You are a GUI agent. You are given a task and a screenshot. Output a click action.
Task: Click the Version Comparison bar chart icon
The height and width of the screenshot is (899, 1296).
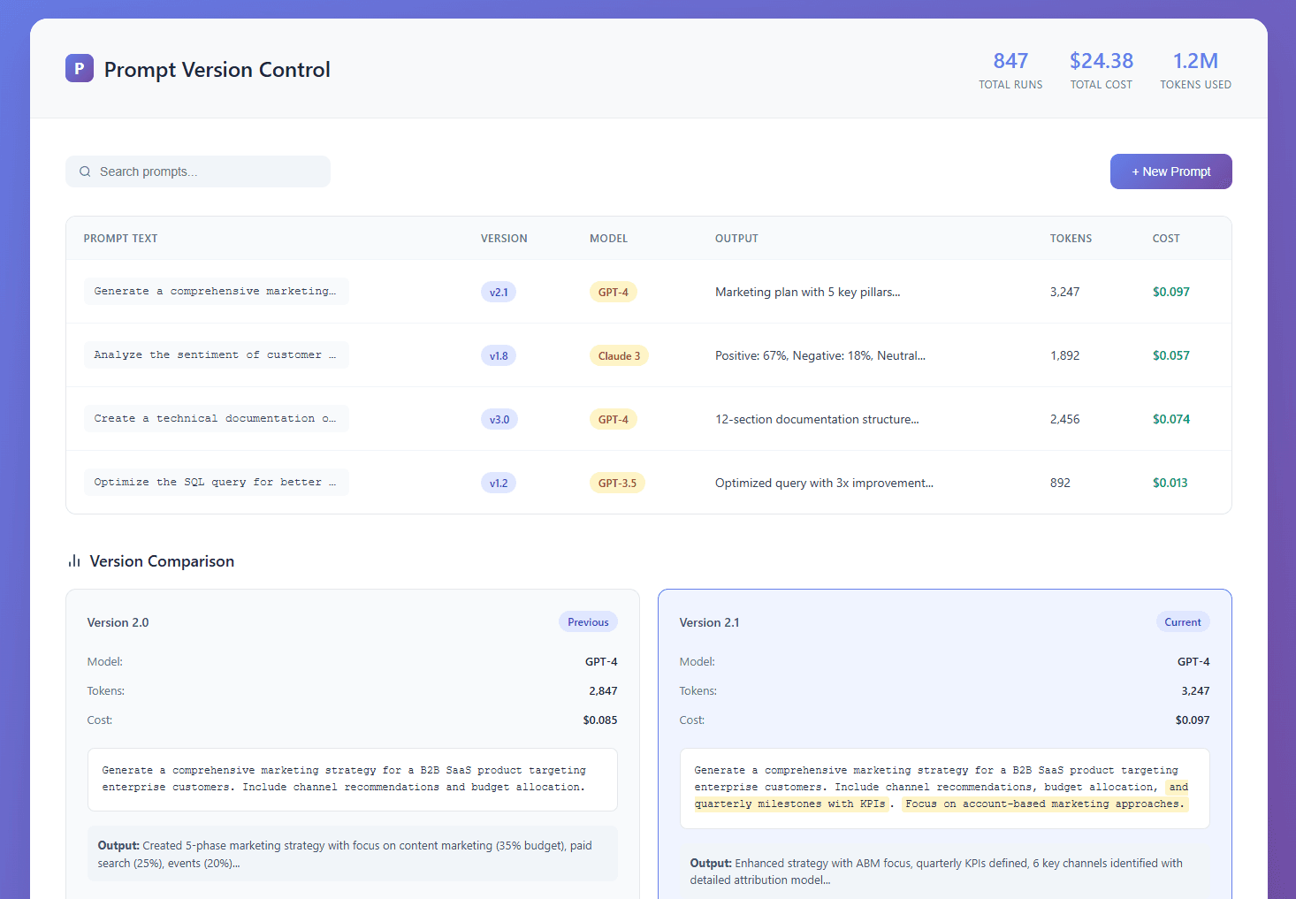[x=74, y=561]
